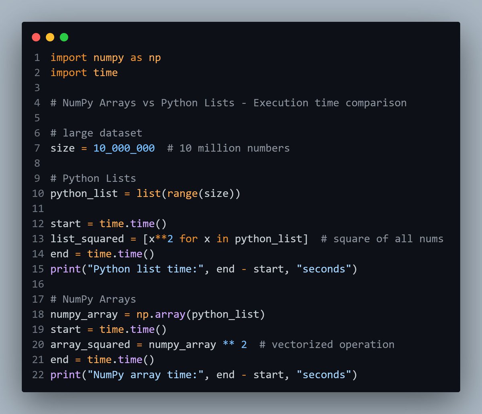This screenshot has width=482, height=414.
Task: Click the green zoom window dot
Action: 64,37
